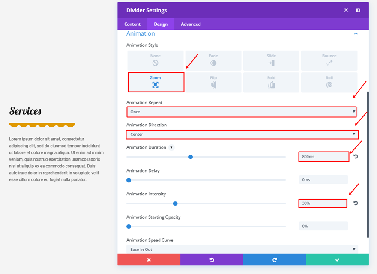This screenshot has height=274, width=377.
Task: Discard changes with the red X button
Action: point(149,260)
